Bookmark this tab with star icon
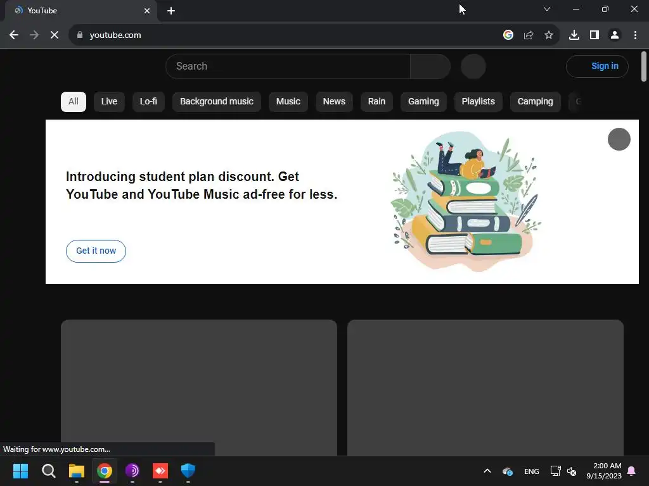 pyautogui.click(x=549, y=35)
